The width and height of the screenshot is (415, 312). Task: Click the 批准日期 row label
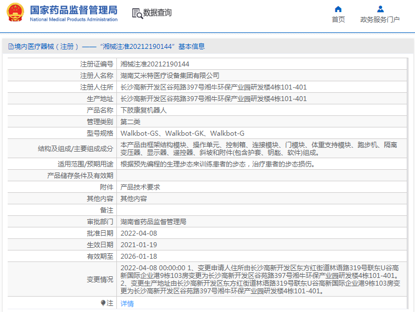click(x=100, y=233)
